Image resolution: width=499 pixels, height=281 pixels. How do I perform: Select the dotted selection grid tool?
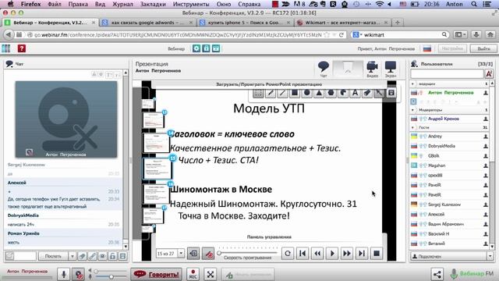pos(258,93)
